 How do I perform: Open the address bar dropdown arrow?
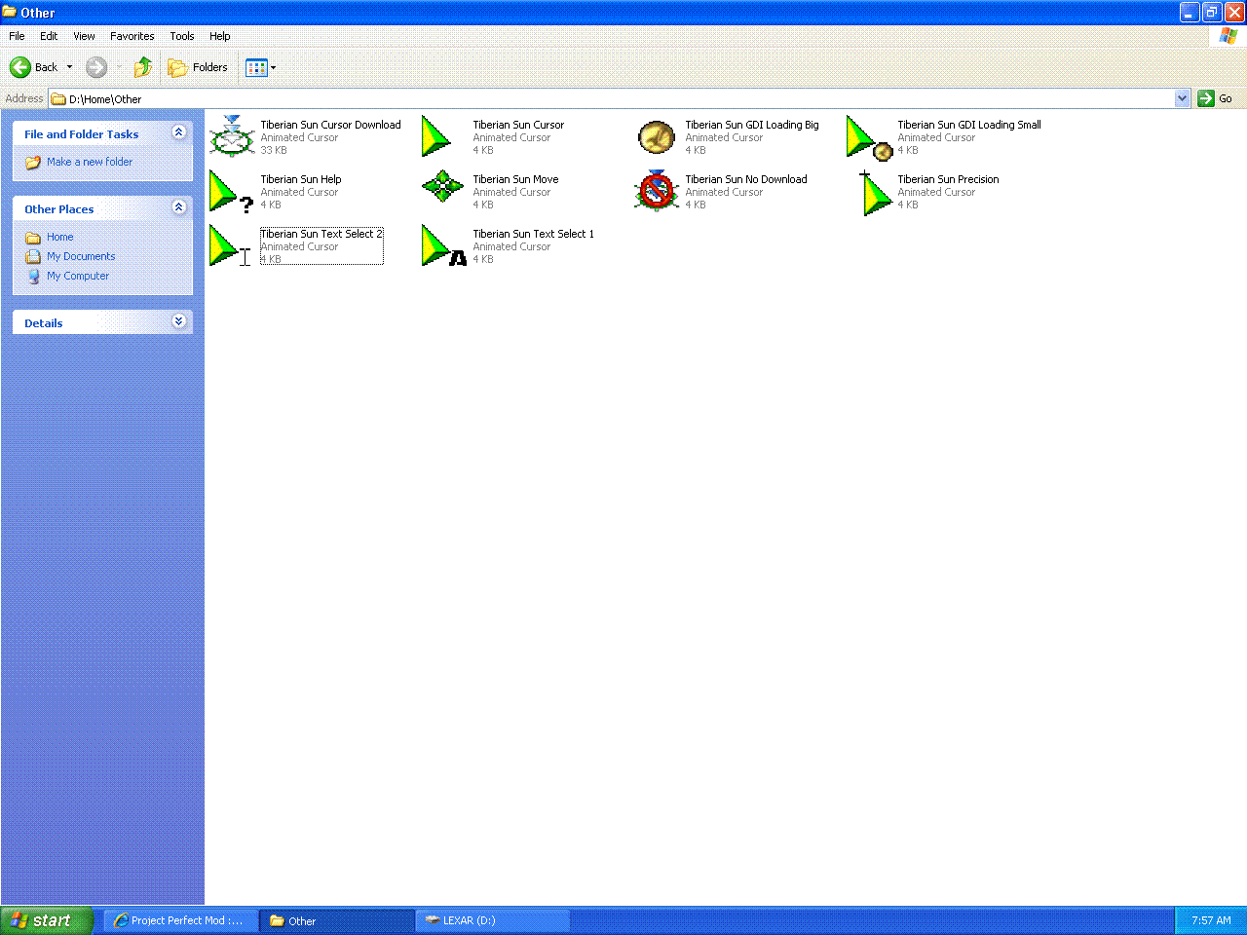pyautogui.click(x=1182, y=98)
